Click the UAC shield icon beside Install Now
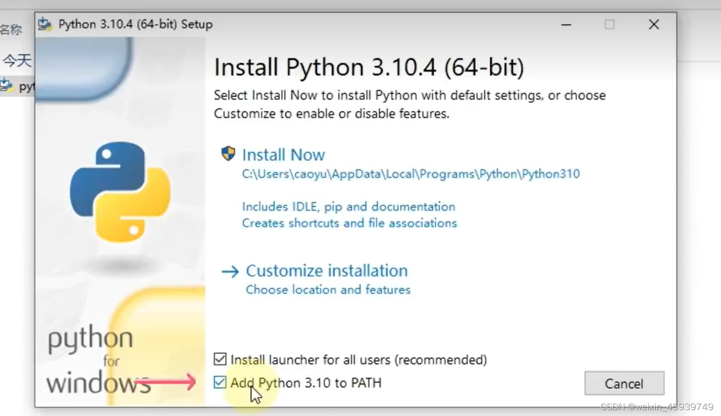Image resolution: width=721 pixels, height=416 pixels. (228, 154)
